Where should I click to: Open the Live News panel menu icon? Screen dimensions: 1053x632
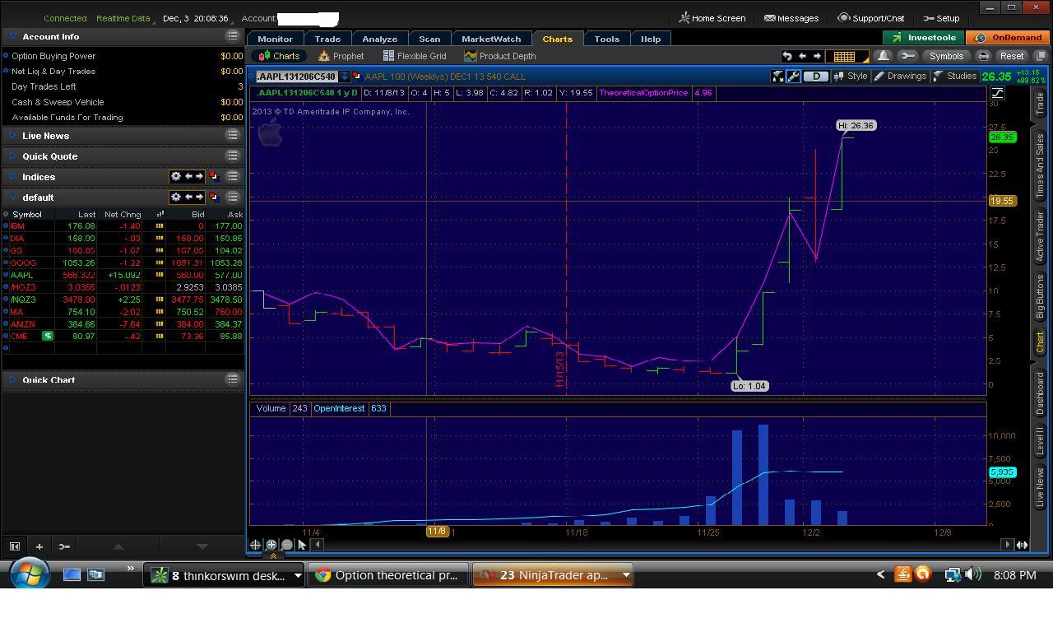[x=233, y=135]
